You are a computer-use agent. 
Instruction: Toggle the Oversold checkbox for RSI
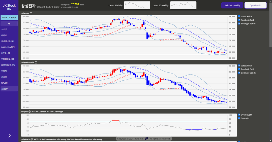[239, 118]
